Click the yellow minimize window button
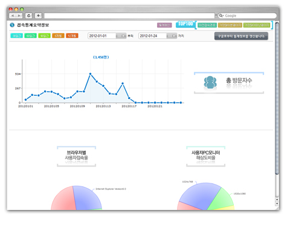The image size is (293, 225). tap(16, 9)
